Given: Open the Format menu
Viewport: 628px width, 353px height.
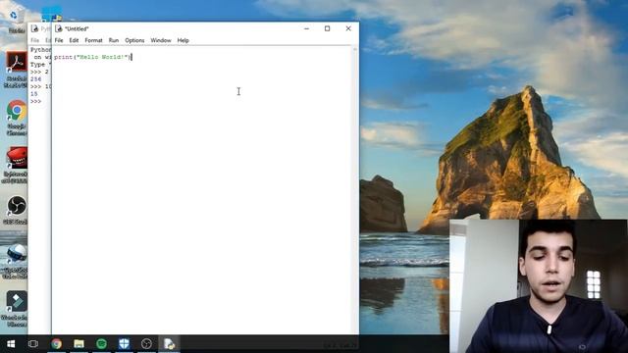Looking at the screenshot, I should (x=94, y=40).
